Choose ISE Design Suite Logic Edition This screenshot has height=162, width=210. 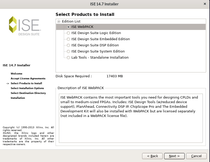point(68,33)
